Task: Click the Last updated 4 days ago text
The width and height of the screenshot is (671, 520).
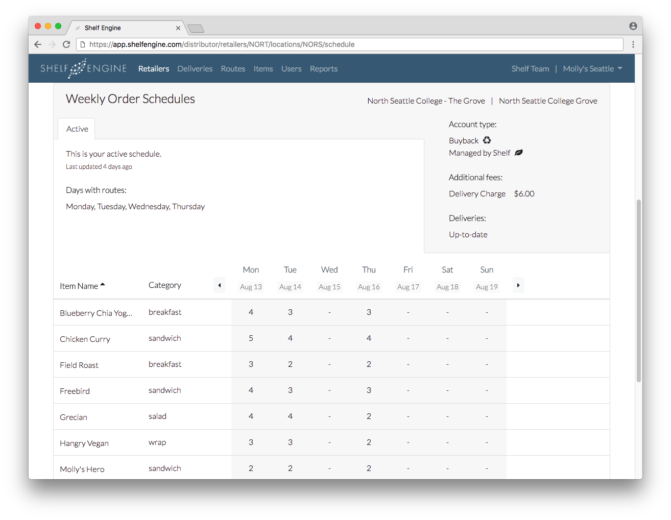Action: [x=99, y=167]
